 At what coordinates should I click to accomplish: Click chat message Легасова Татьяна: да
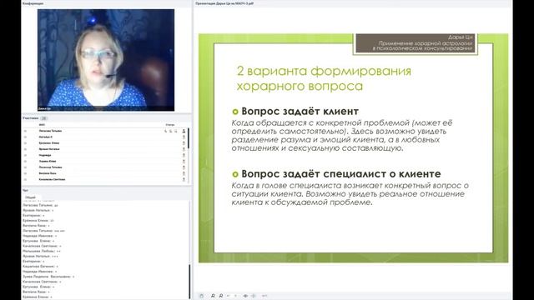pos(40,206)
